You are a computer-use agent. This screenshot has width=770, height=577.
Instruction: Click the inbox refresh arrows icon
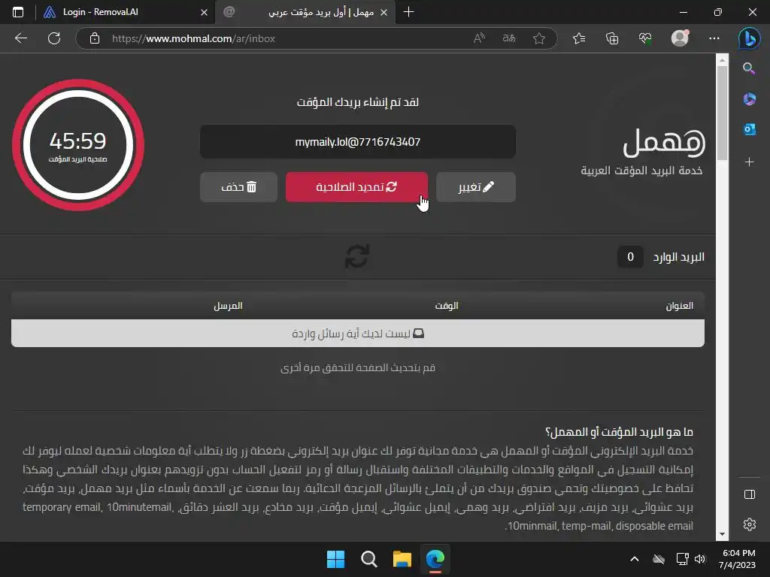coord(357,257)
